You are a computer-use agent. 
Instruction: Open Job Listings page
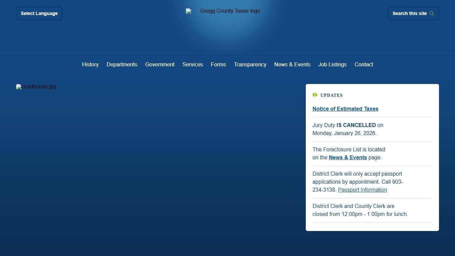pyautogui.click(x=332, y=64)
